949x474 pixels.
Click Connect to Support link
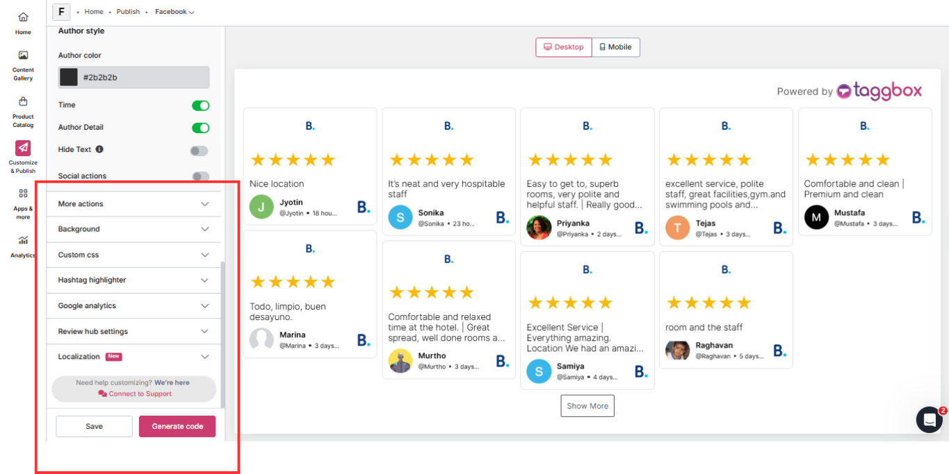[135, 393]
